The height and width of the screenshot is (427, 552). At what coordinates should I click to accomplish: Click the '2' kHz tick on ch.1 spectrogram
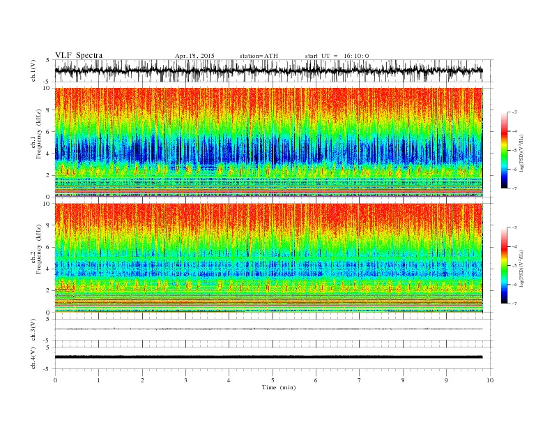48,175
